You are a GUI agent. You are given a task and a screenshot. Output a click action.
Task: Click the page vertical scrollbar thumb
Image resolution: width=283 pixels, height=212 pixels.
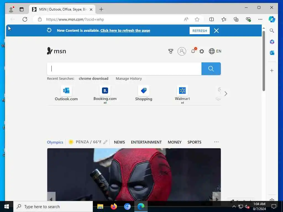pos(264,61)
